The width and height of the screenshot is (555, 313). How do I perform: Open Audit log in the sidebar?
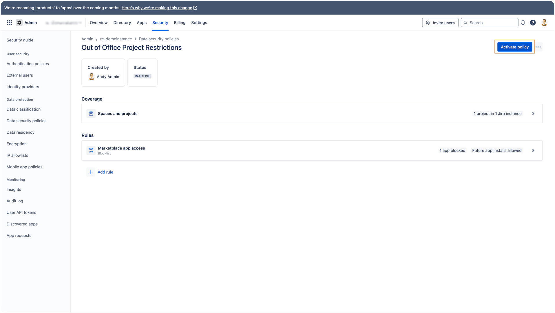click(x=15, y=201)
